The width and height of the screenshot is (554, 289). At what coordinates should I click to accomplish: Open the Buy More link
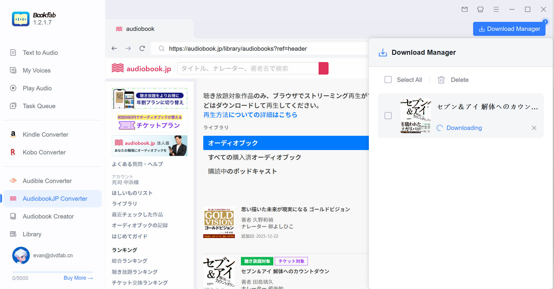click(x=78, y=278)
